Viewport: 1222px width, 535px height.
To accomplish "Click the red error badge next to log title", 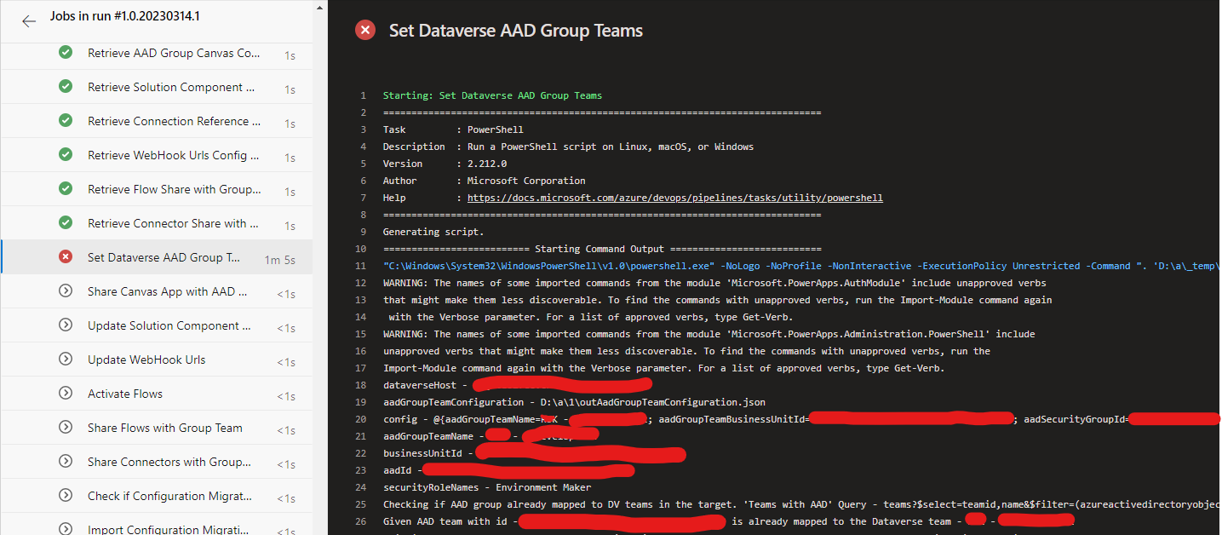I will coord(365,29).
